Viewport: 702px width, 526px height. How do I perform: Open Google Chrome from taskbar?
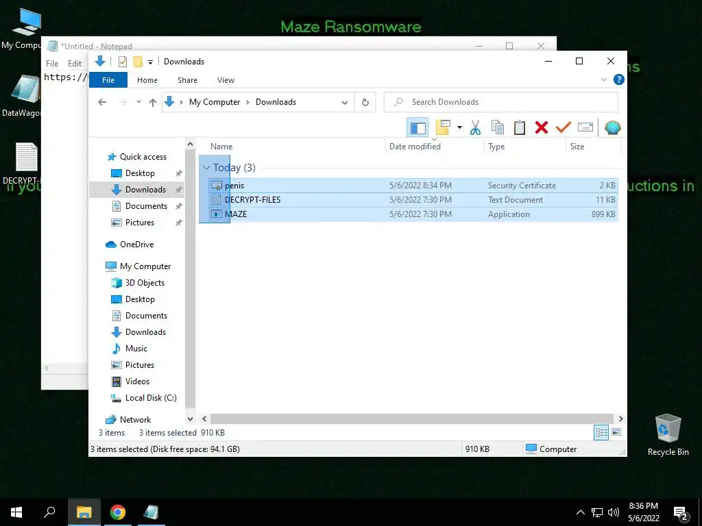coord(118,512)
